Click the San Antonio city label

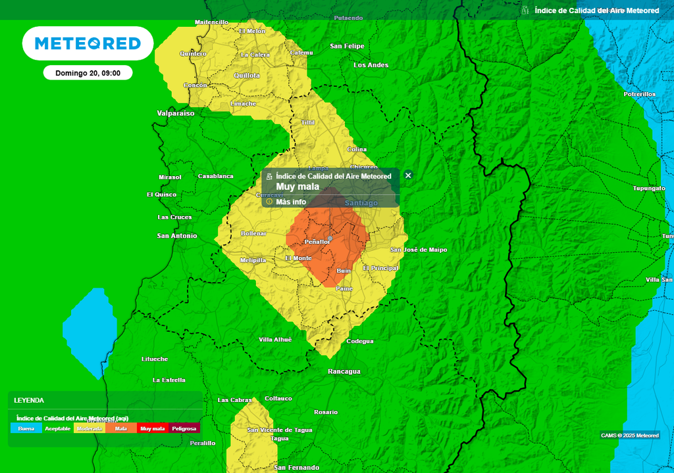(x=177, y=236)
